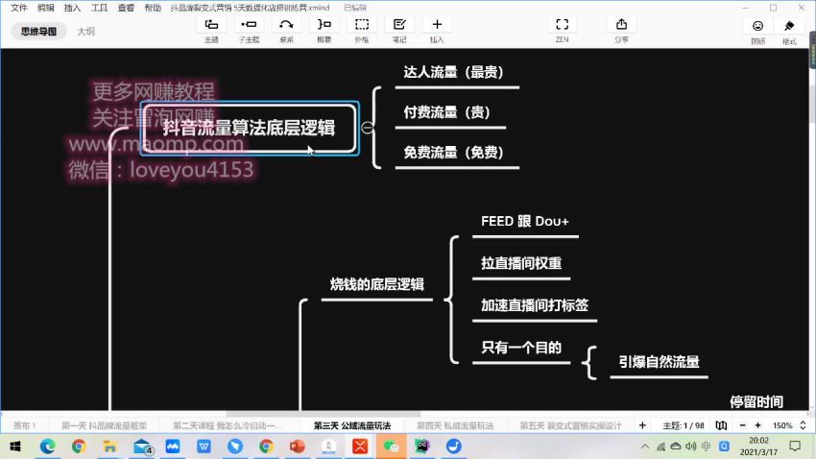This screenshot has width=816, height=459.
Task: Open the 插入 toolbar dropdown with plus icon
Action: click(437, 29)
